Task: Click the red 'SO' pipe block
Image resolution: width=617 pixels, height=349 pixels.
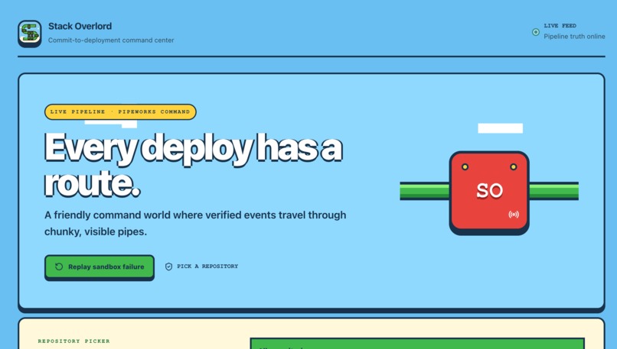Action: tap(489, 192)
